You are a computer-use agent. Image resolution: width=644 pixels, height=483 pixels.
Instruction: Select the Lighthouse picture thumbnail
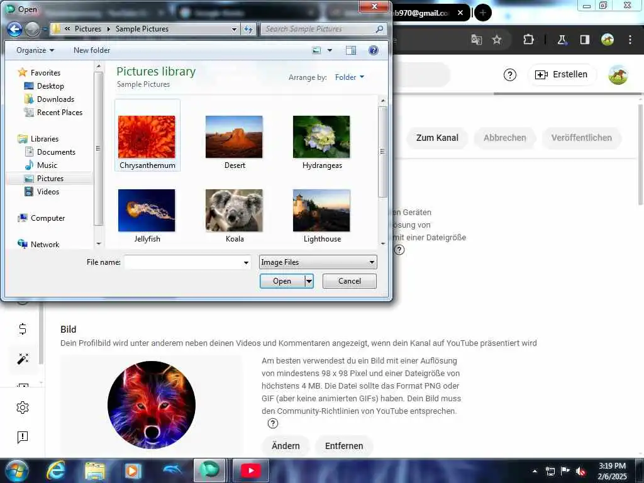pyautogui.click(x=321, y=211)
